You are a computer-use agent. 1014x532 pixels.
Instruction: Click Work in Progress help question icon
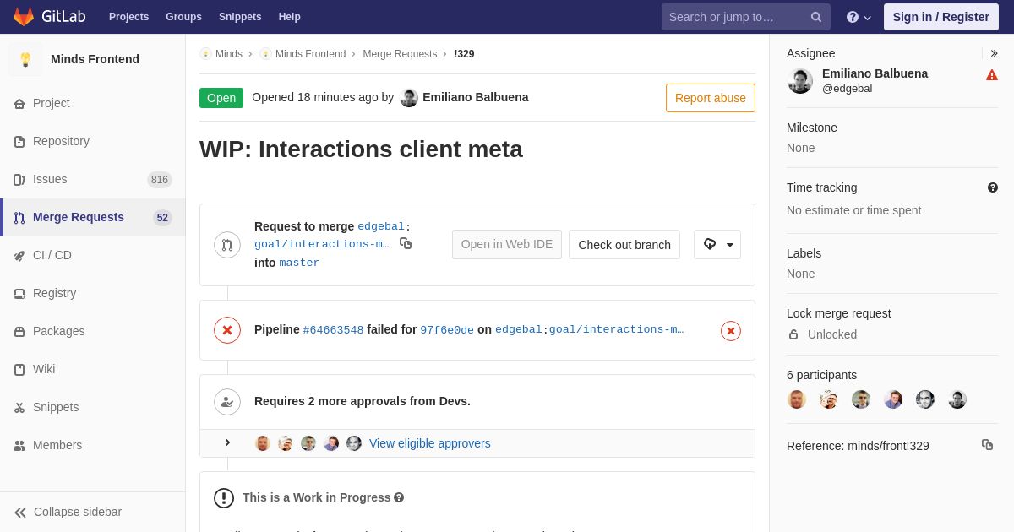[x=399, y=497]
